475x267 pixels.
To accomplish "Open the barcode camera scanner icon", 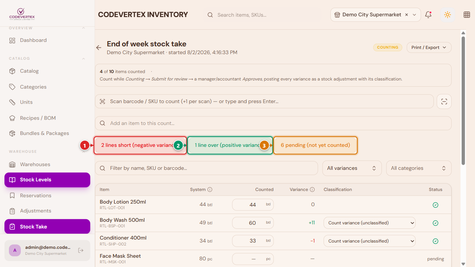I will tap(444, 102).
